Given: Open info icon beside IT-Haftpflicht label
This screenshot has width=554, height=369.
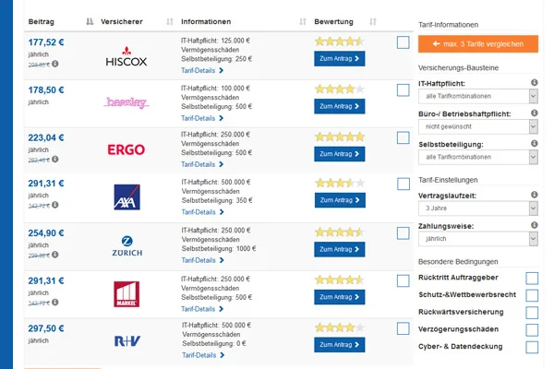Looking at the screenshot, I should pyautogui.click(x=535, y=83).
